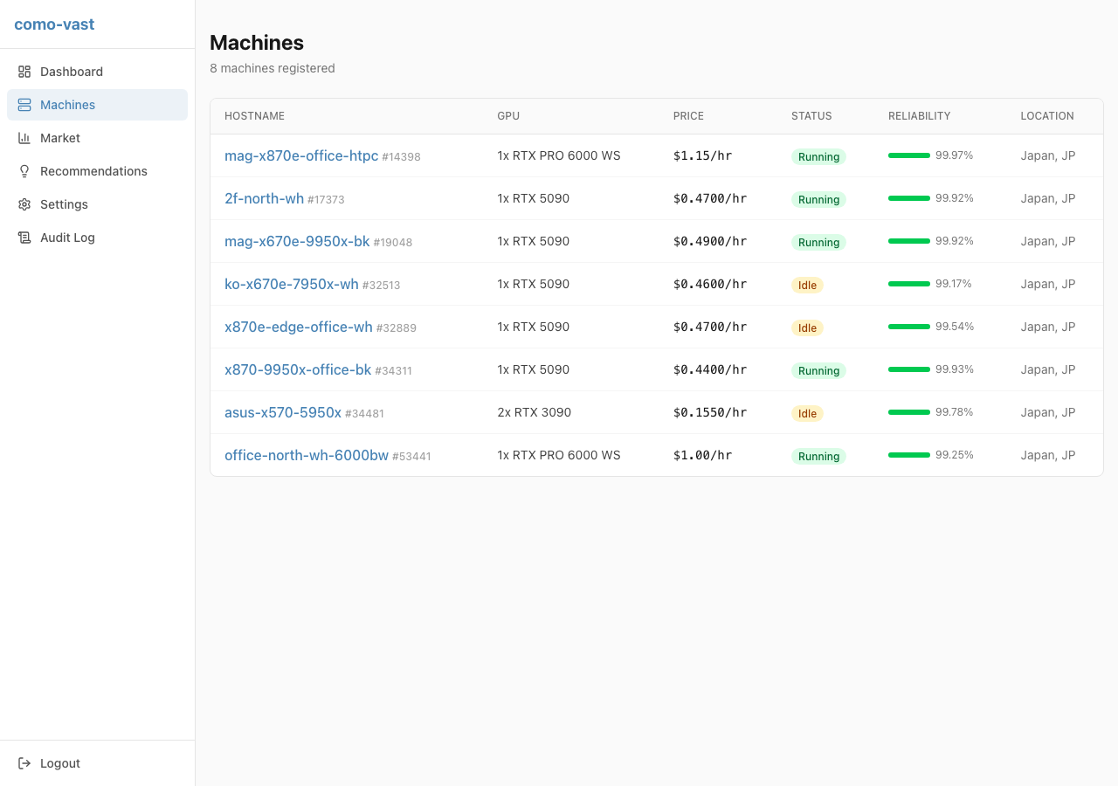
Task: Click the Market bar chart icon
Action: 24,138
